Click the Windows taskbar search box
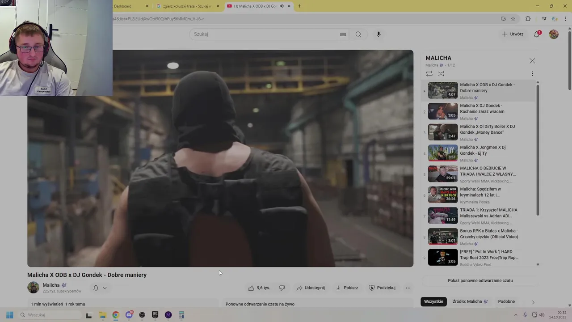Viewport: 572px width, 322px height. 50,315
